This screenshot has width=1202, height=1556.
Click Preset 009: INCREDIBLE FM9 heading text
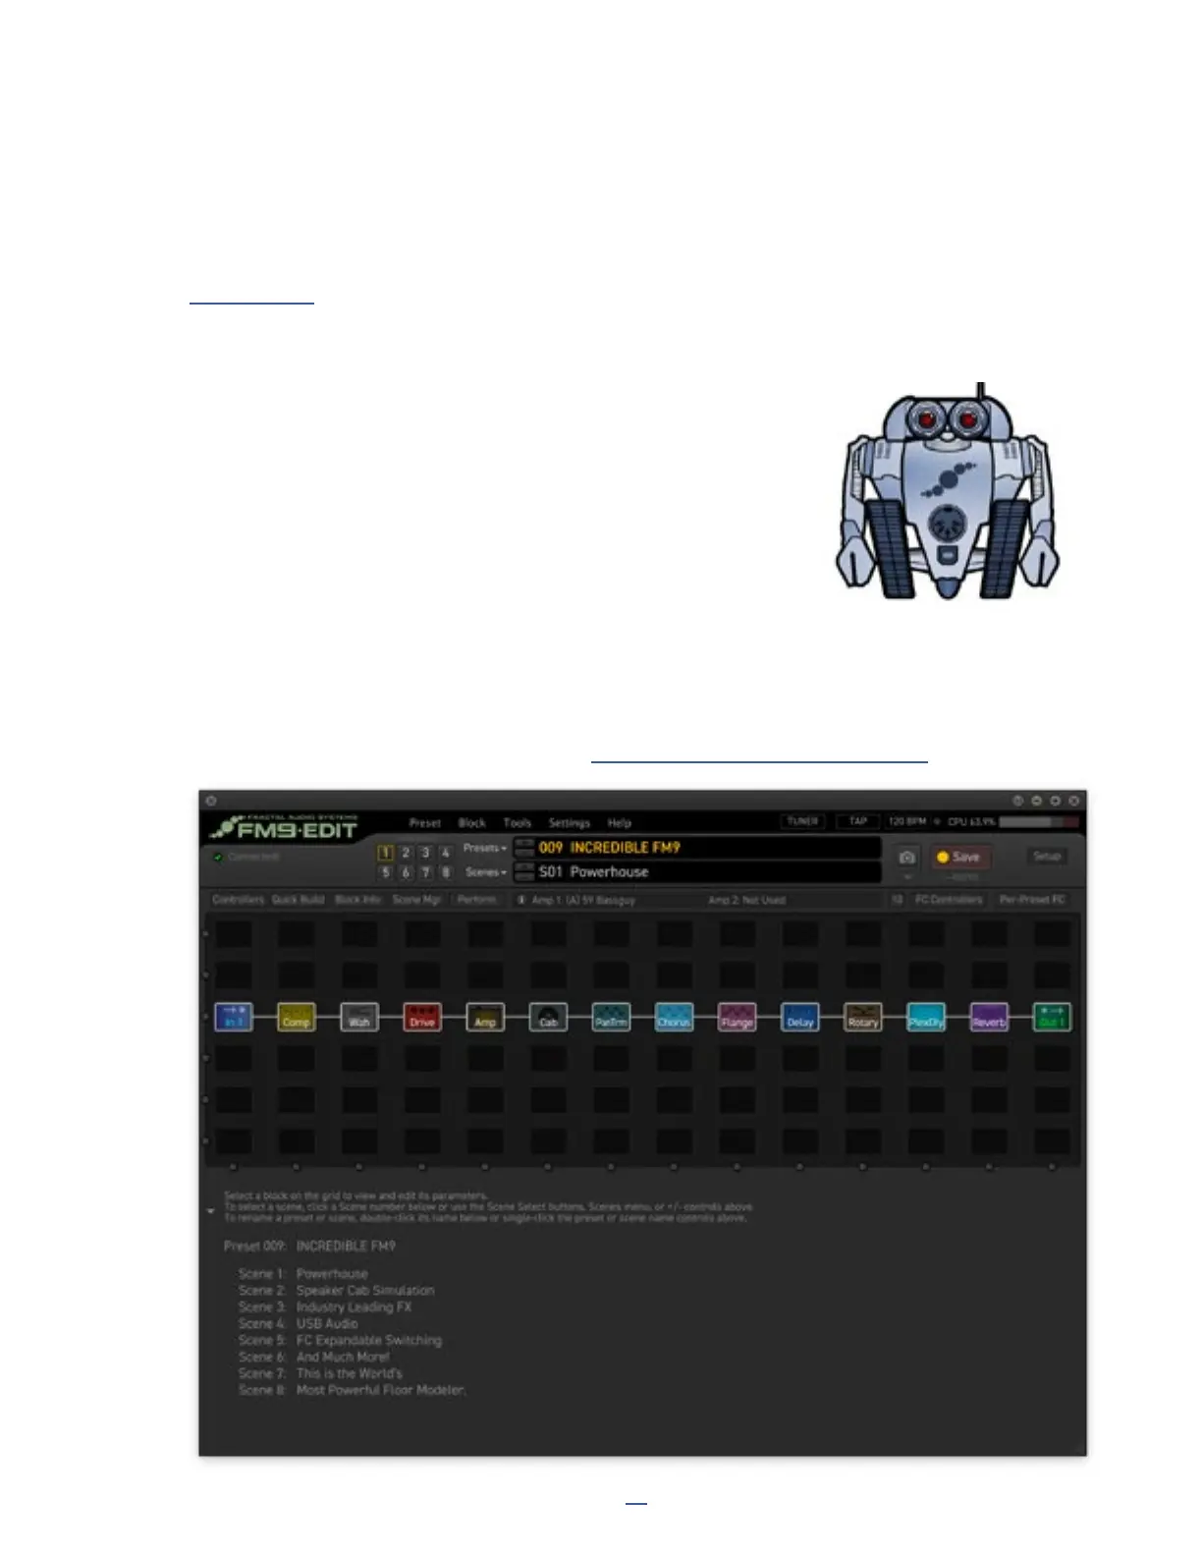(309, 1247)
